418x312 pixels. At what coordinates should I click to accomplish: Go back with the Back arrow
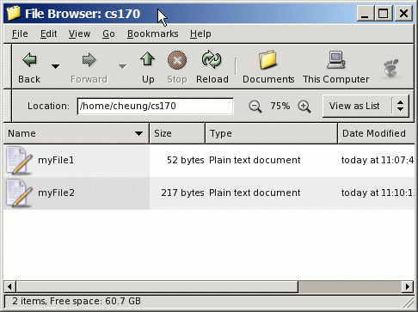29,67
